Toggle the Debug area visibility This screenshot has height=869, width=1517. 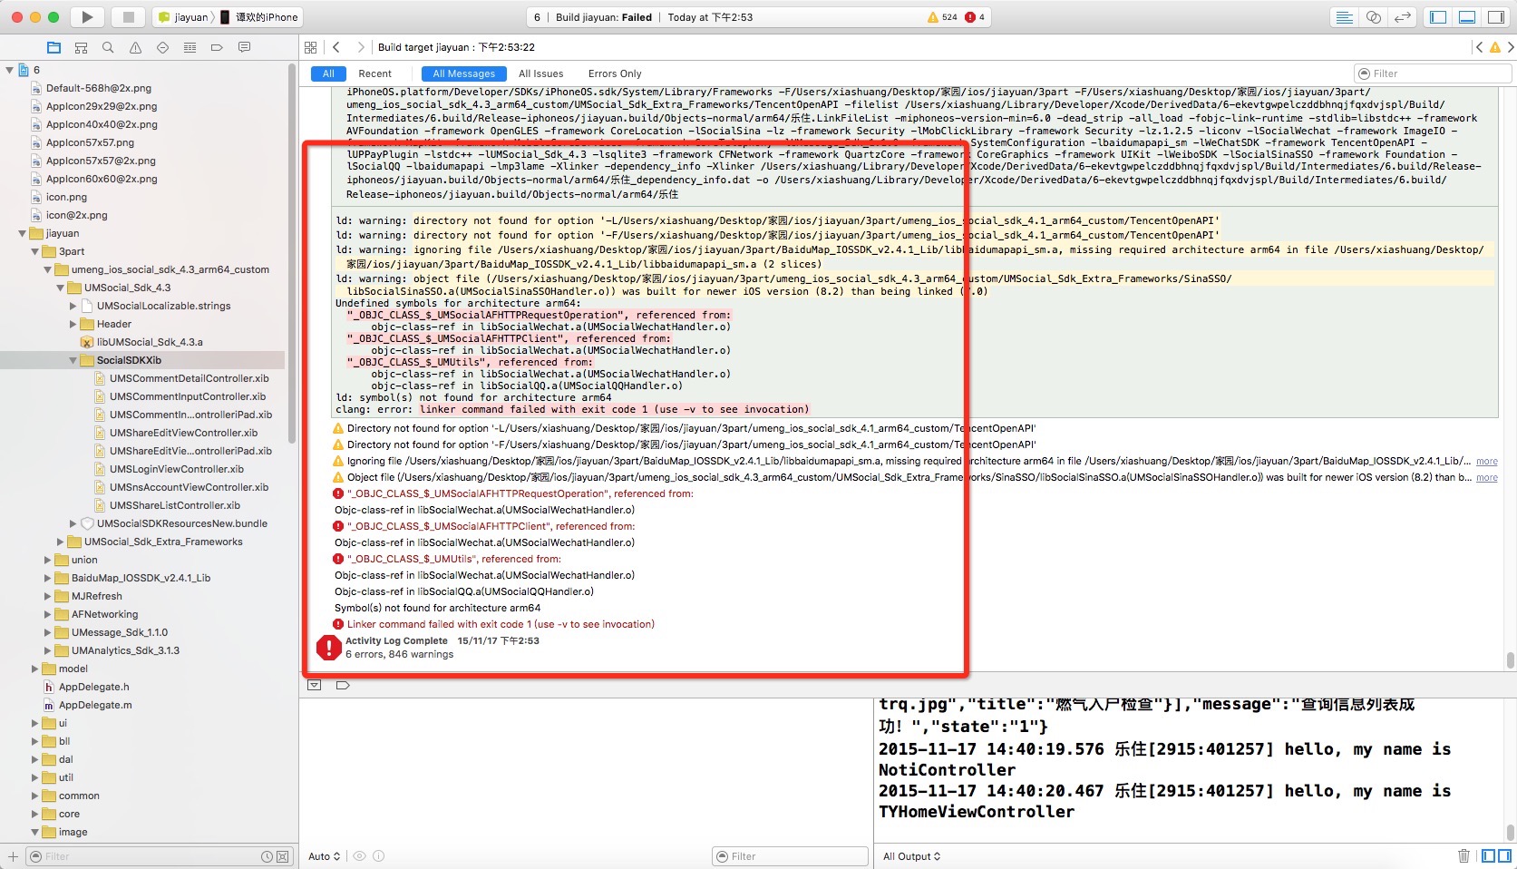[x=1467, y=17]
